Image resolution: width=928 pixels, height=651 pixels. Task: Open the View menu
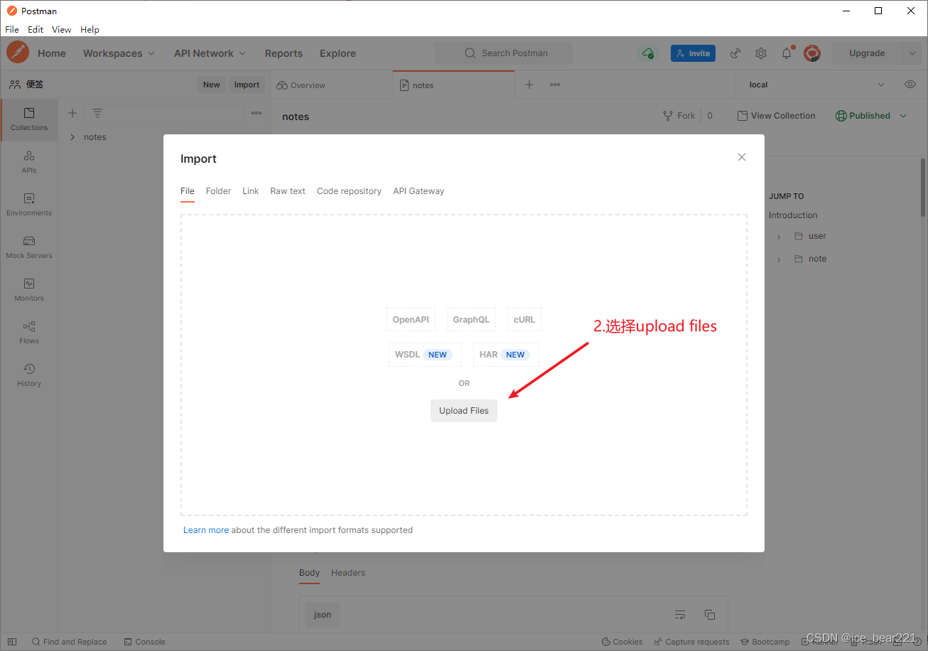click(x=62, y=30)
